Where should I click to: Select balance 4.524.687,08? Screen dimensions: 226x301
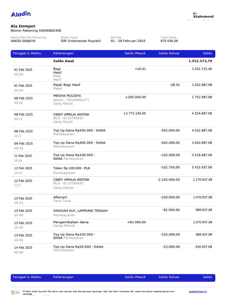tap(202, 113)
